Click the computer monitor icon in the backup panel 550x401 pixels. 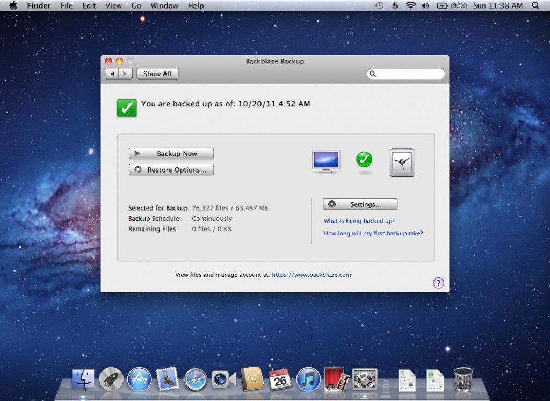(x=326, y=161)
